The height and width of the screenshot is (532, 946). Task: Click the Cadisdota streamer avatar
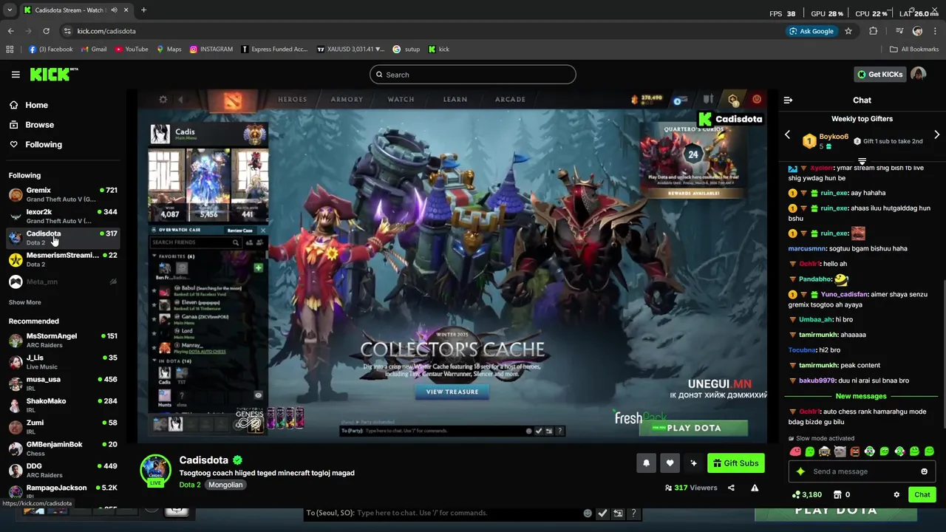pos(155,470)
